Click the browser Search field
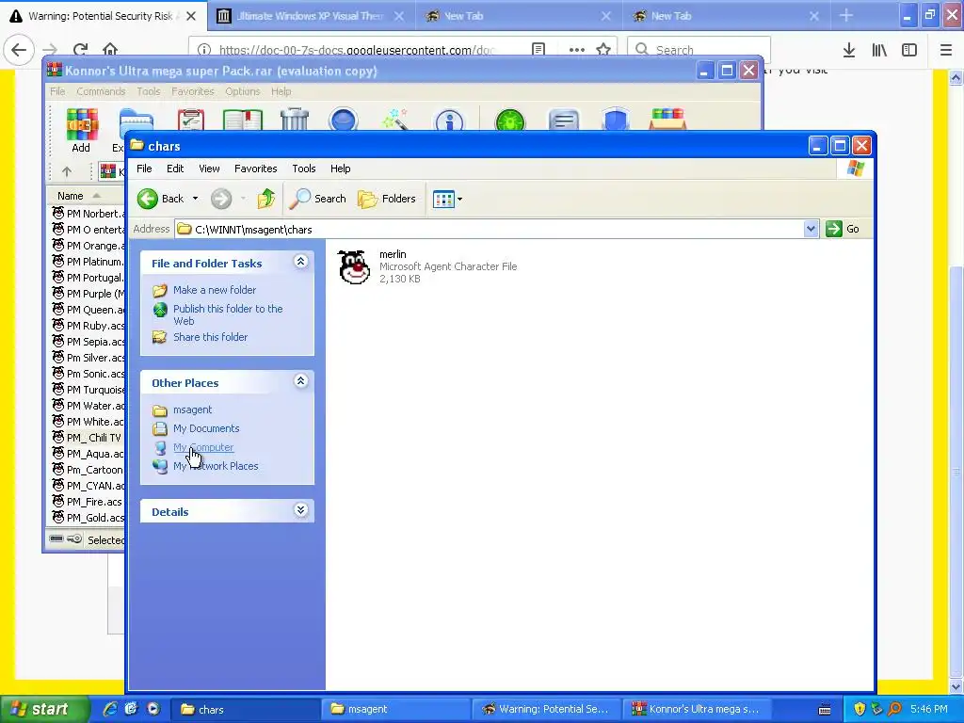The height and width of the screenshot is (723, 964). (x=699, y=49)
